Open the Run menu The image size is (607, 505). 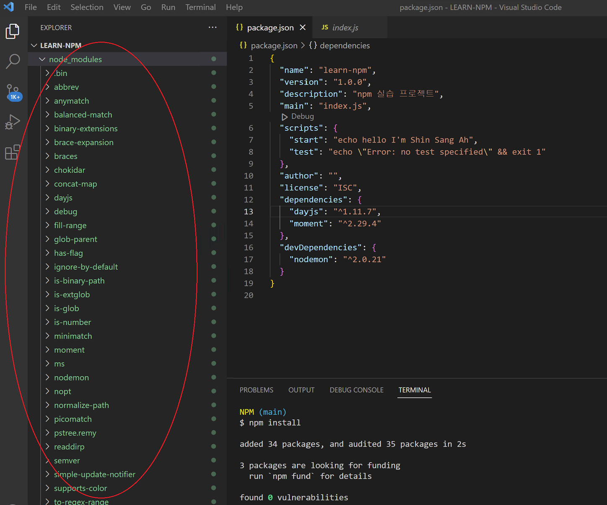(168, 7)
